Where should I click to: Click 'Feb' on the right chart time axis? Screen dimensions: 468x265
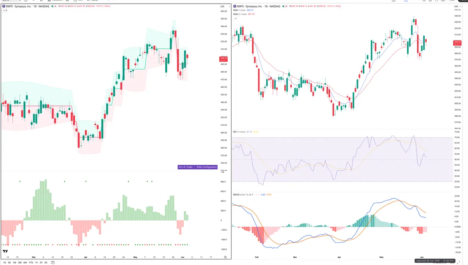pos(257,257)
